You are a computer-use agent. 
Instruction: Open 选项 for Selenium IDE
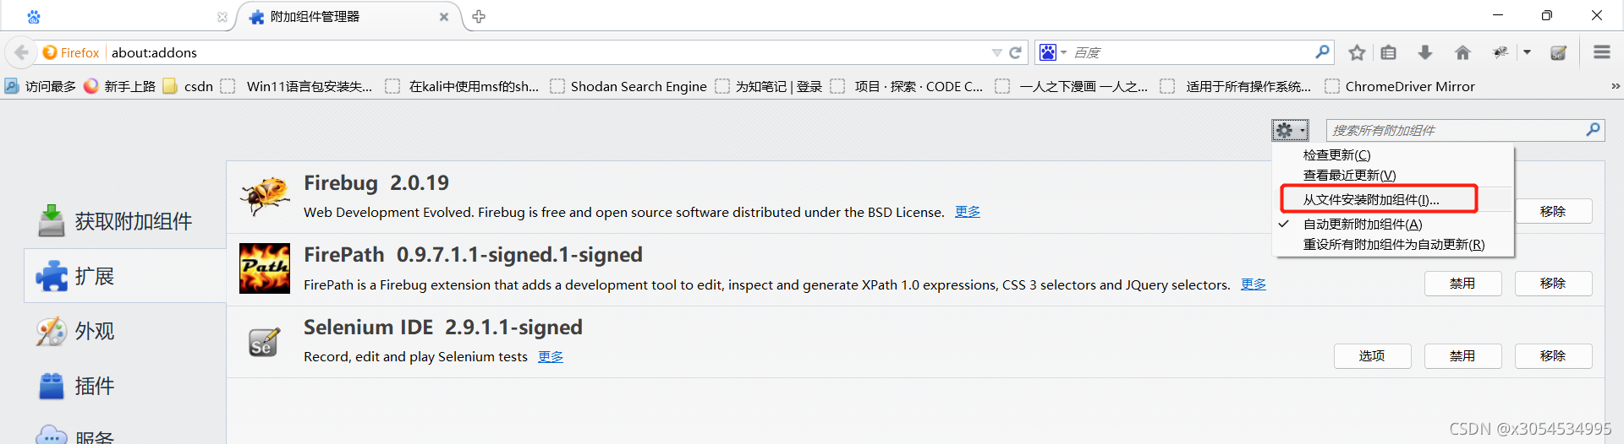pyautogui.click(x=1372, y=356)
